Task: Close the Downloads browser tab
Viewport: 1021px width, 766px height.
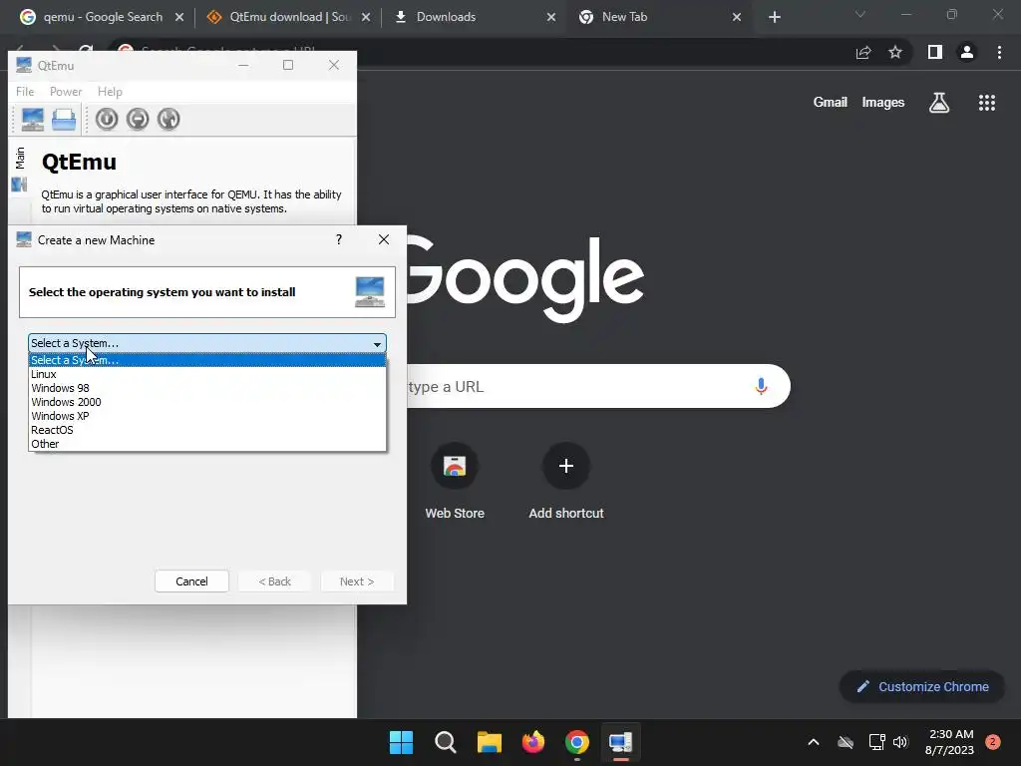Action: pyautogui.click(x=550, y=17)
